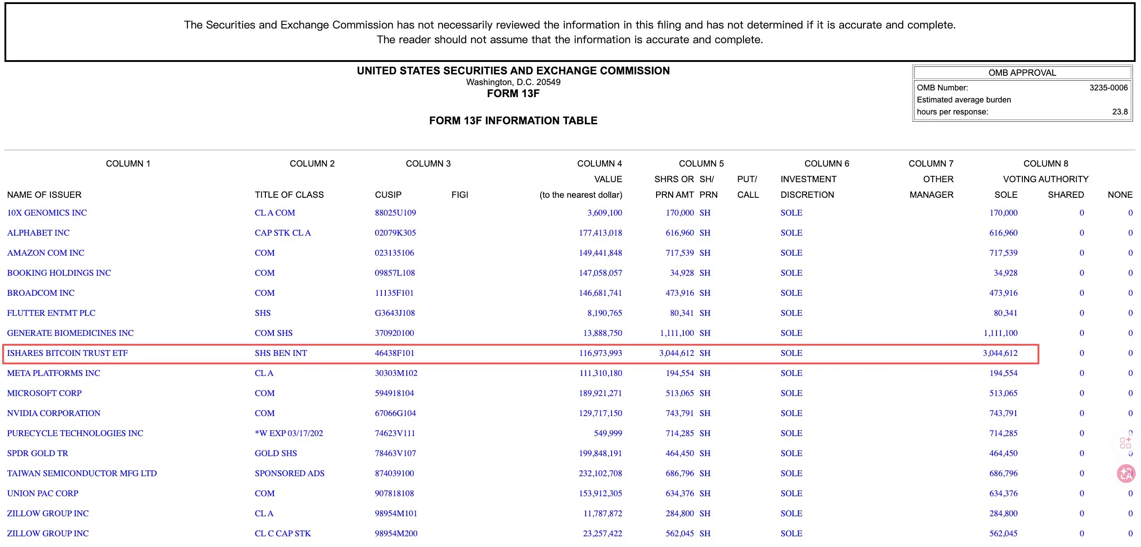
Task: Click CUSIP 46438F101 cell
Action: click(395, 353)
